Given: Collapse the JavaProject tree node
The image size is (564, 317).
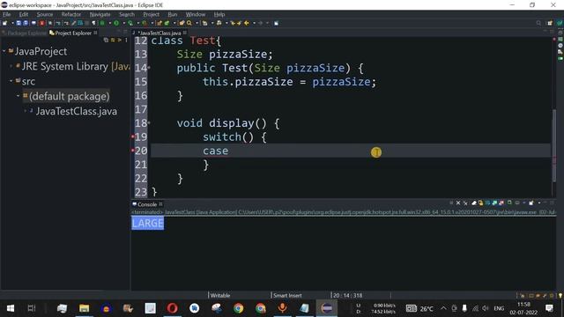Looking at the screenshot, I should click(4, 51).
